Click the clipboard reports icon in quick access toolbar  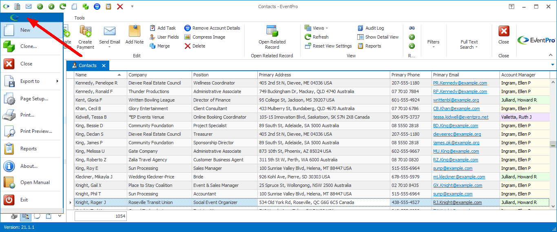pyautogui.click(x=108, y=7)
